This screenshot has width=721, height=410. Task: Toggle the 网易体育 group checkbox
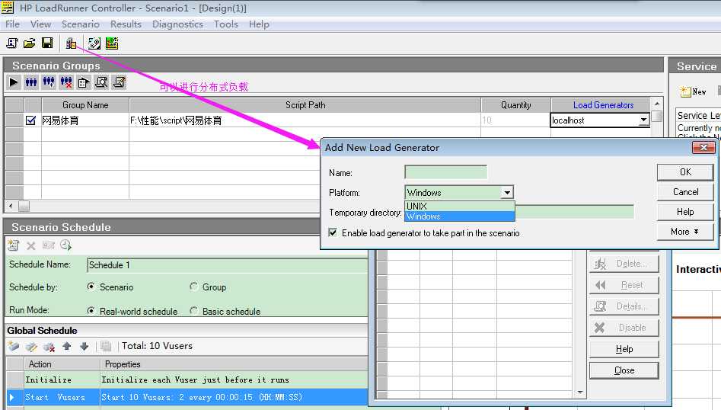point(30,120)
